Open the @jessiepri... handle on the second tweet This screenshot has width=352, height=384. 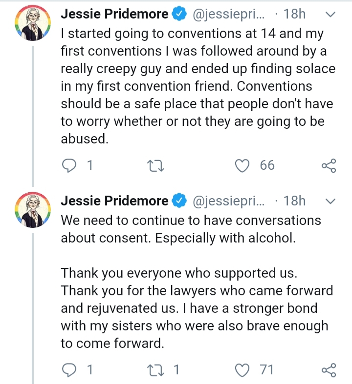click(229, 202)
